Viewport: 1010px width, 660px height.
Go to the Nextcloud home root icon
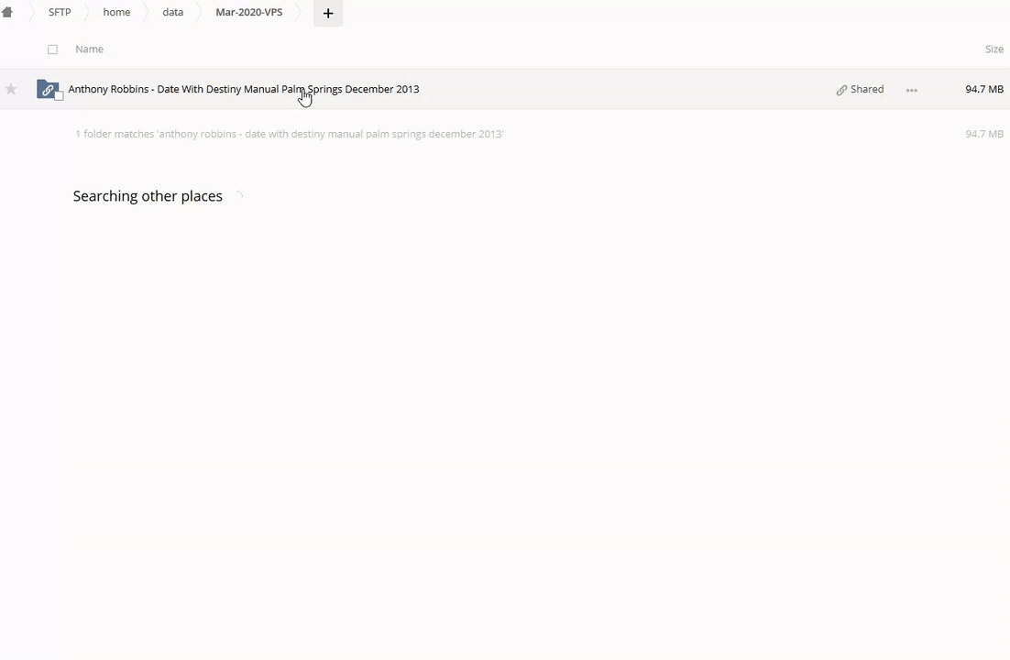coord(7,13)
